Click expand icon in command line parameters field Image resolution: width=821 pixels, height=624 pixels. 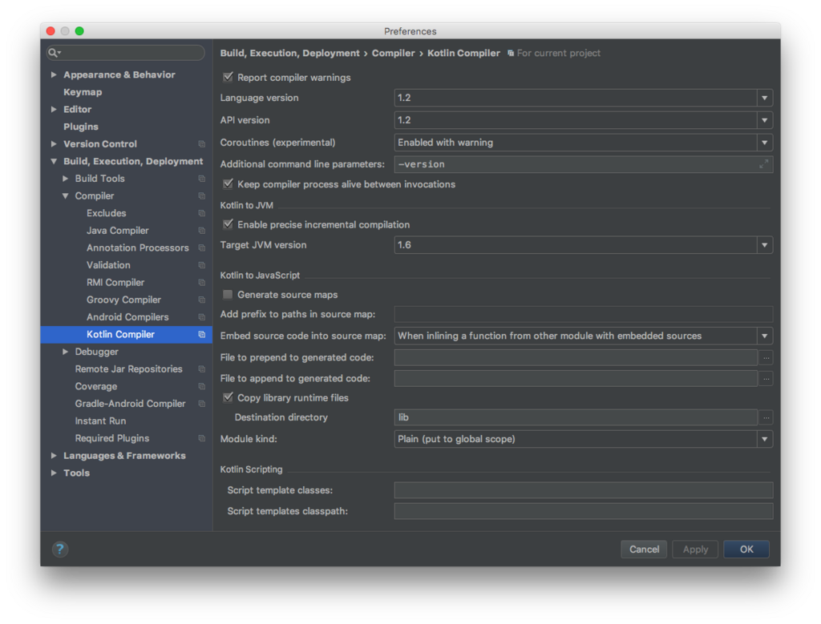pos(764,163)
